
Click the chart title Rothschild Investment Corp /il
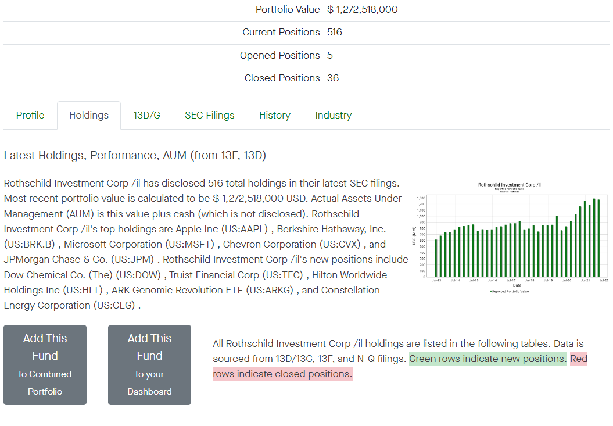click(x=510, y=185)
